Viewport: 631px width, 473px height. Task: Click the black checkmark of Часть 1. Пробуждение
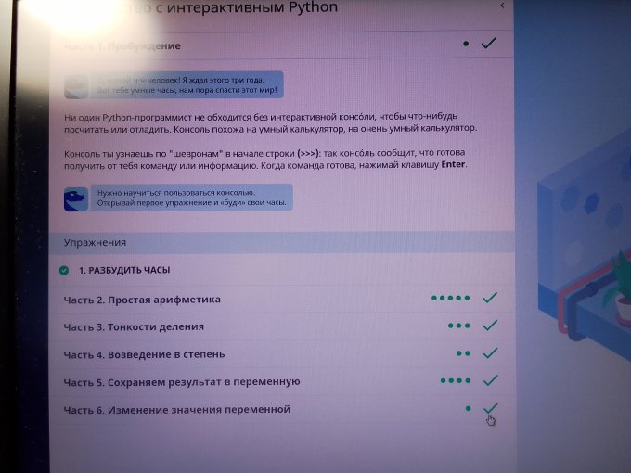click(488, 44)
